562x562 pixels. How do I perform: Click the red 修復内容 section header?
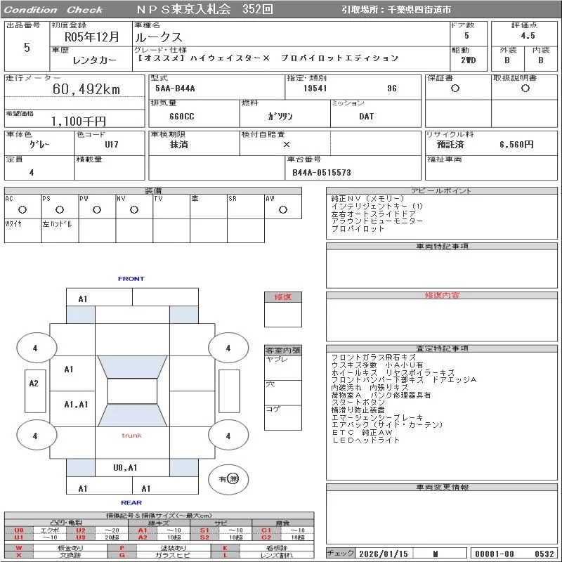tap(442, 296)
